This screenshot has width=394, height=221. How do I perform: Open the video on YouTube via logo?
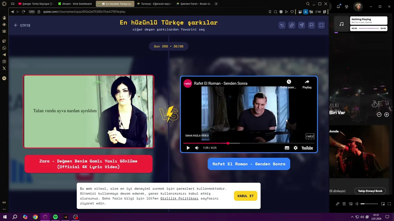coord(307,148)
